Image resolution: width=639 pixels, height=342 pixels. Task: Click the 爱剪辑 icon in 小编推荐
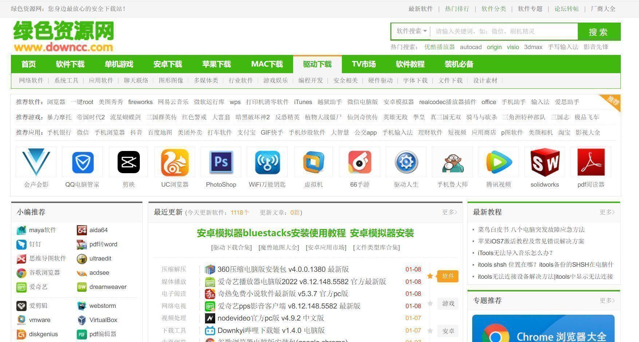pos(21,306)
